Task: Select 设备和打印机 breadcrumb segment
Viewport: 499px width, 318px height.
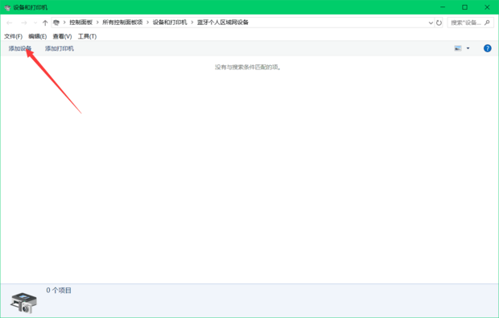Action: coord(170,23)
